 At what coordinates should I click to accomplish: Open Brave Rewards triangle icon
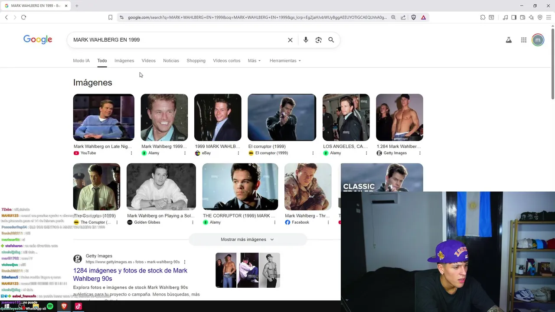click(x=423, y=17)
